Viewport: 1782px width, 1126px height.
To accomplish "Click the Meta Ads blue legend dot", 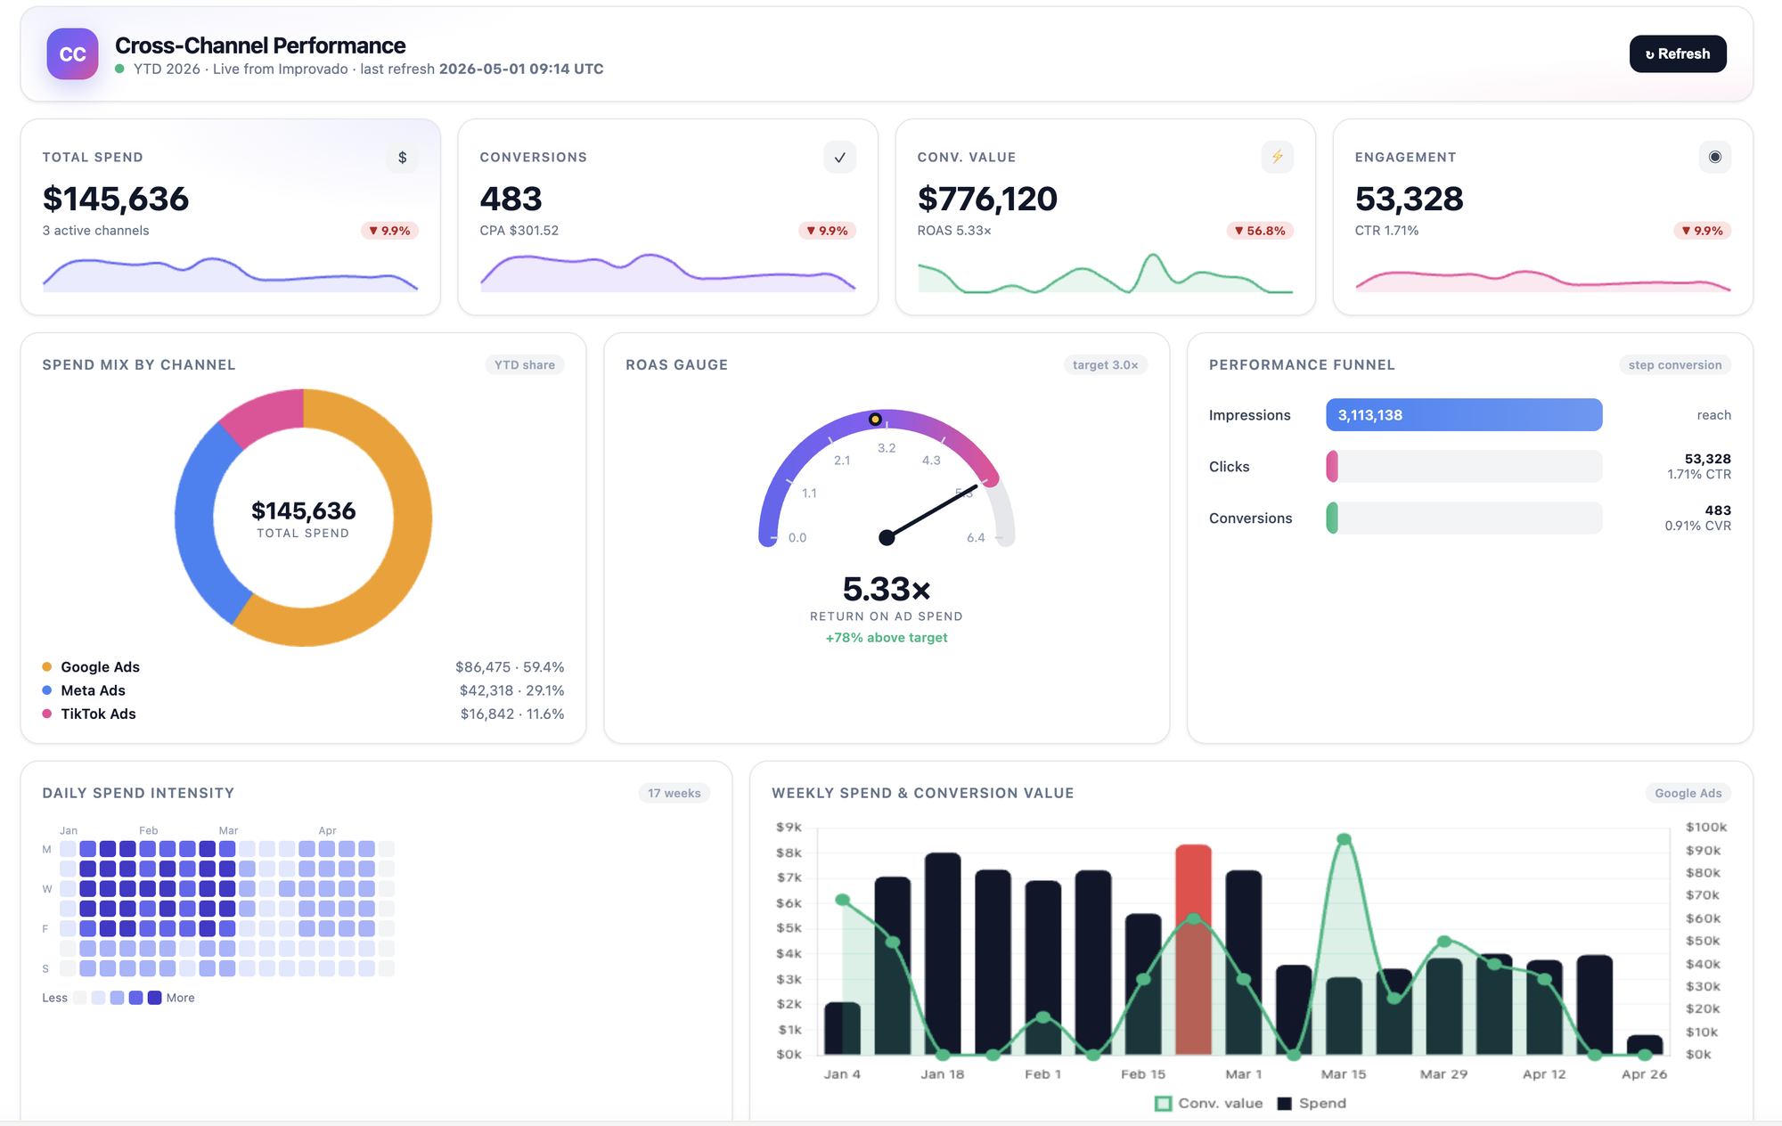I will (47, 690).
